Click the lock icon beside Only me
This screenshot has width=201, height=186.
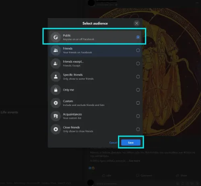(56, 90)
